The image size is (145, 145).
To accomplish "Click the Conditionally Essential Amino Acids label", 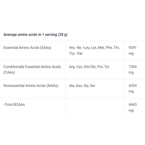I will tap(32, 70).
